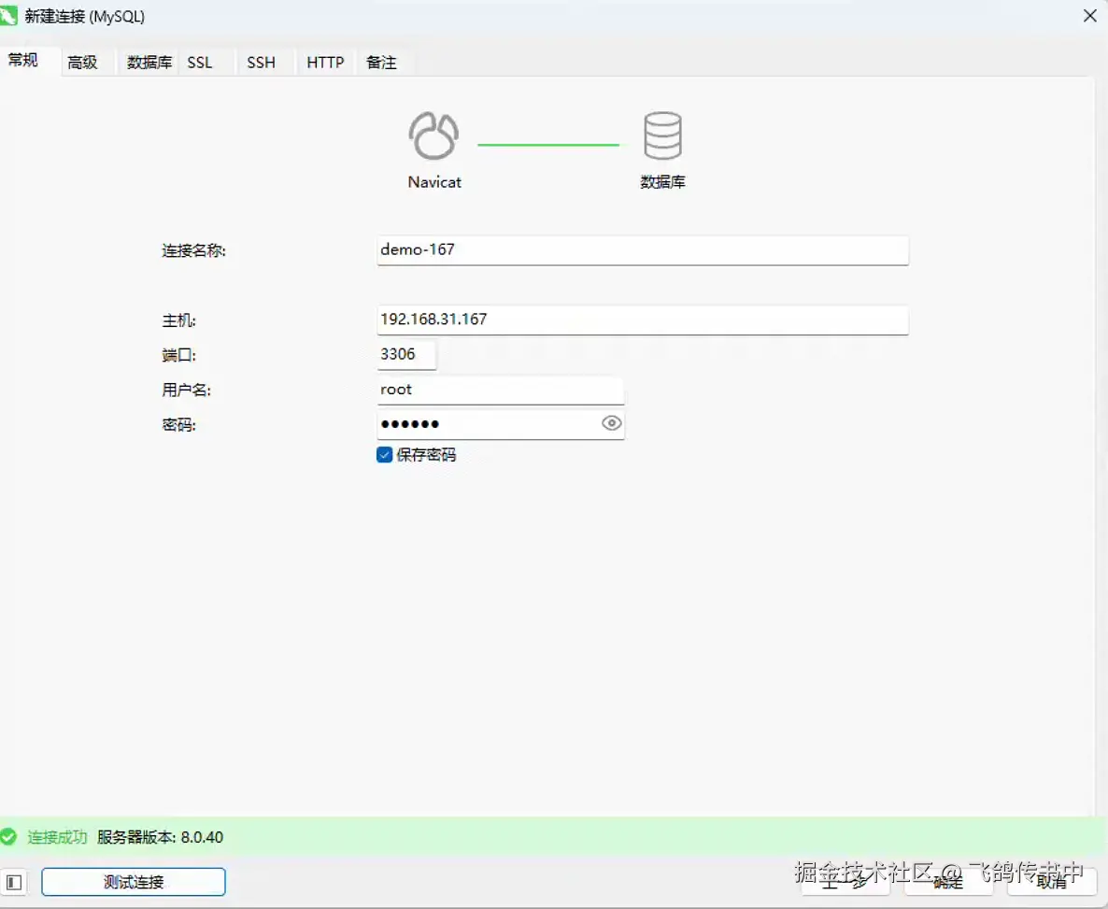
Task: Click the 保存密码 label text
Action: [x=426, y=454]
